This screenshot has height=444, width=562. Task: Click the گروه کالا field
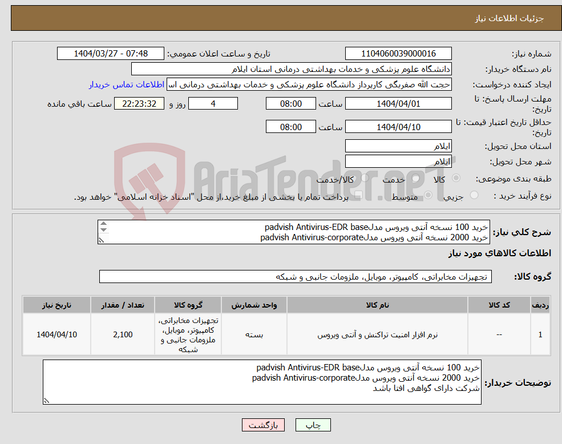click(296, 277)
